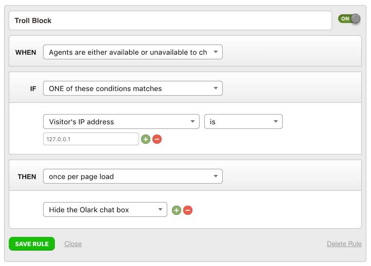Viewport: 371px width, 266px height.
Task: Click the Close link
Action: (73, 244)
